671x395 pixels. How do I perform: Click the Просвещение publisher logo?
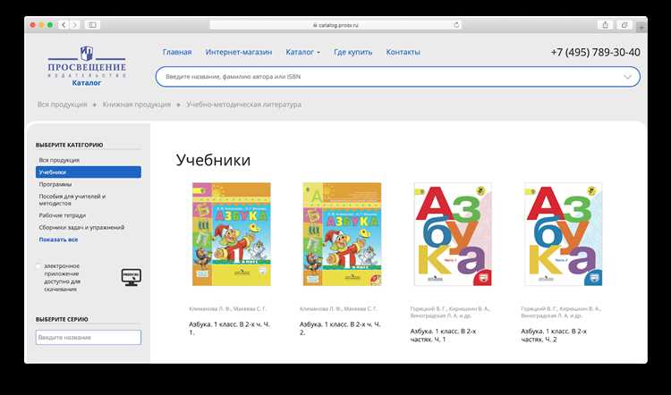point(87,62)
